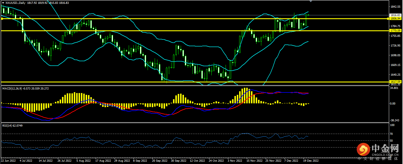Viewport: 403px width, 164px height.
Task: Click the yellow 1806.94 price label
Action: tap(395, 19)
